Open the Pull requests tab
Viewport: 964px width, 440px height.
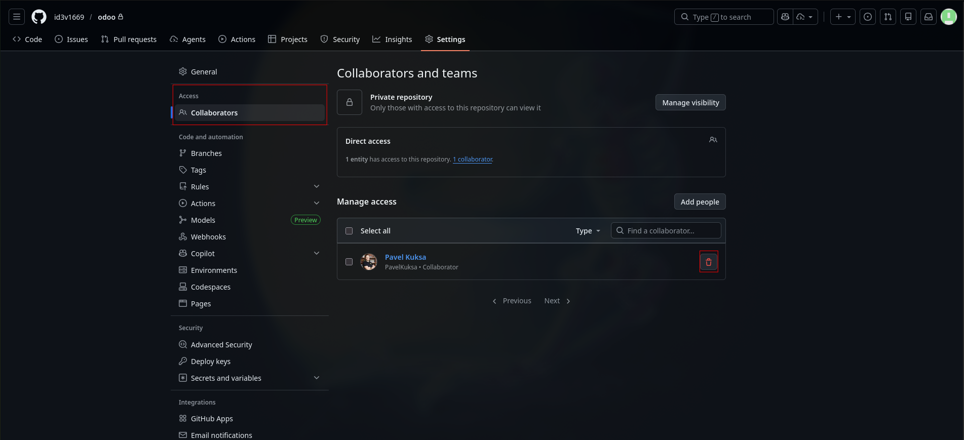(129, 39)
